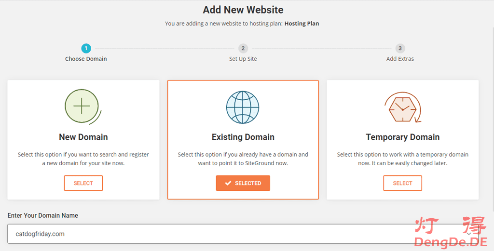Click the checkmark in the SELECTED button
The height and width of the screenshot is (251, 494).
coord(228,183)
